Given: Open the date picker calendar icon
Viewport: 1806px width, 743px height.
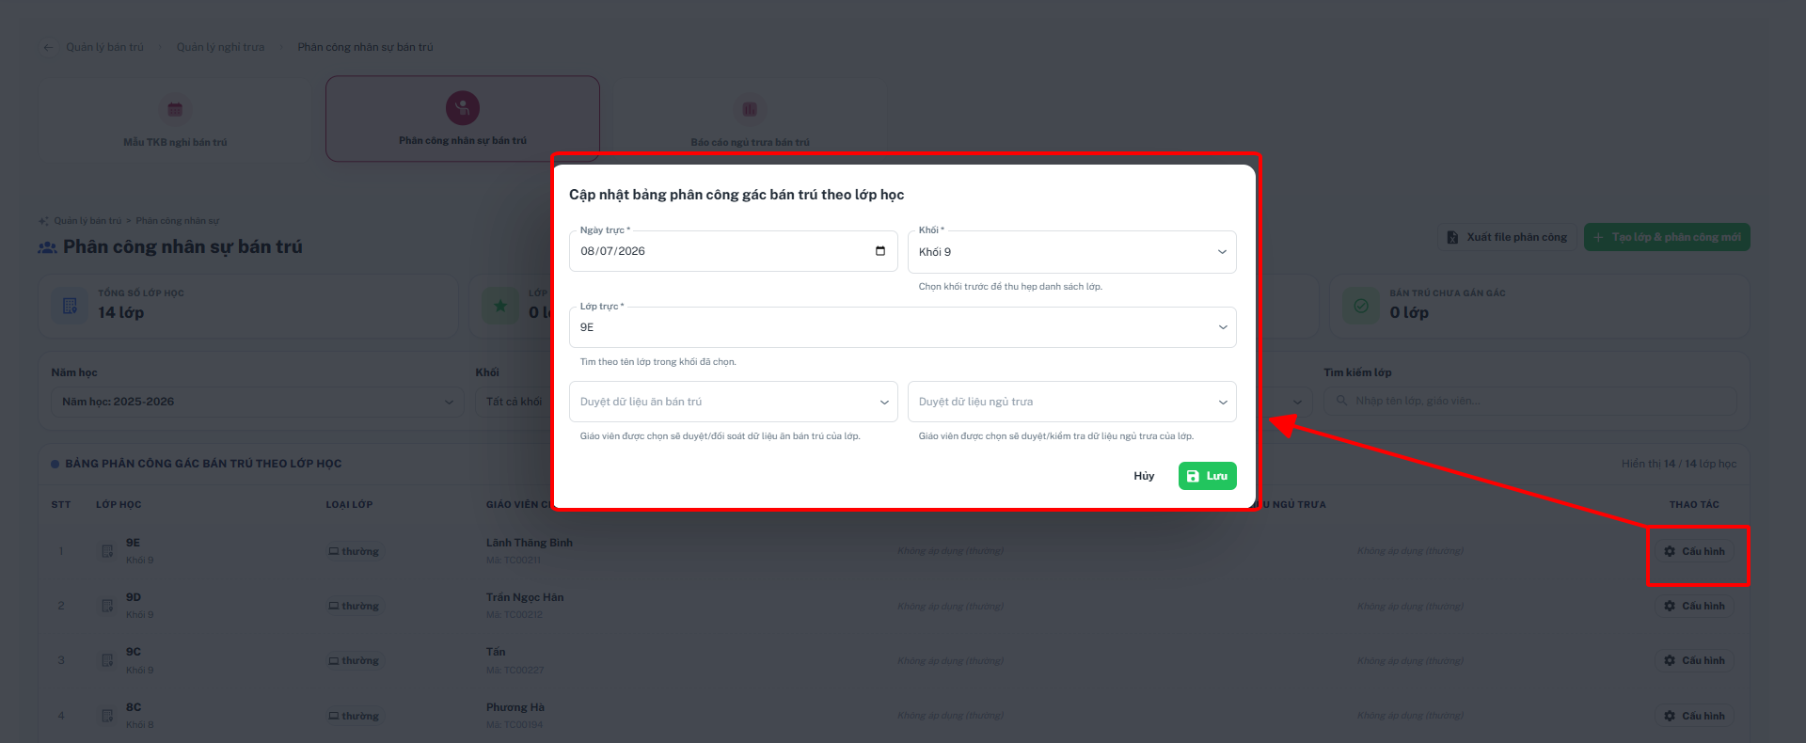Looking at the screenshot, I should point(879,251).
